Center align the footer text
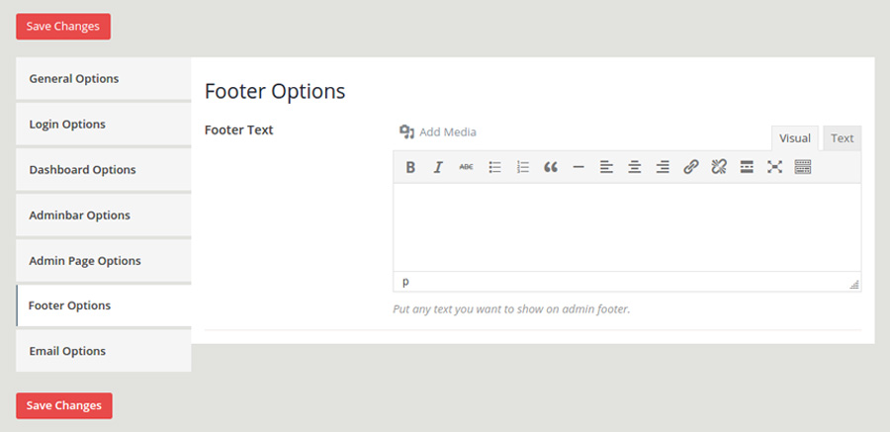Viewport: 890px width, 432px height. point(635,167)
